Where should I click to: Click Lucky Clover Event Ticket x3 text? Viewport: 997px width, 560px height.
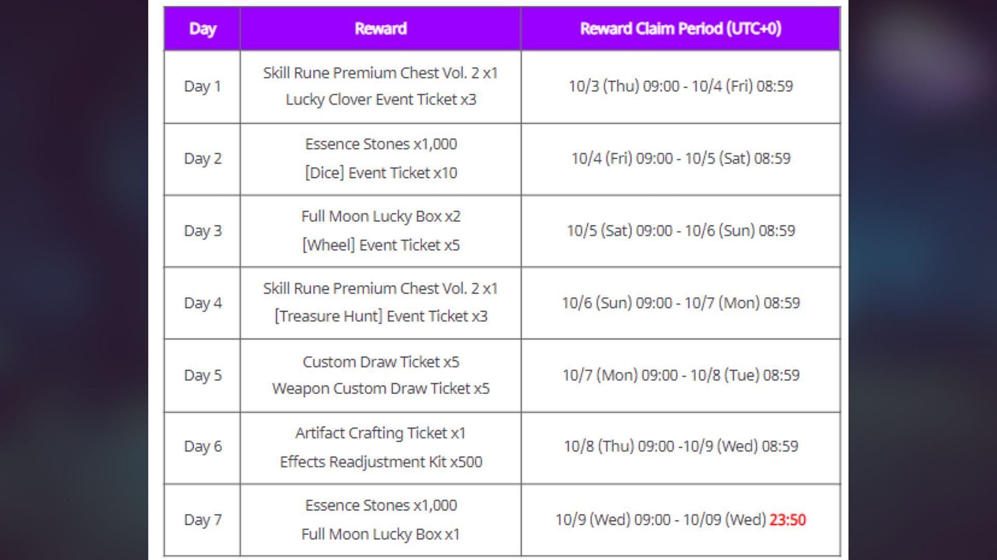381,100
